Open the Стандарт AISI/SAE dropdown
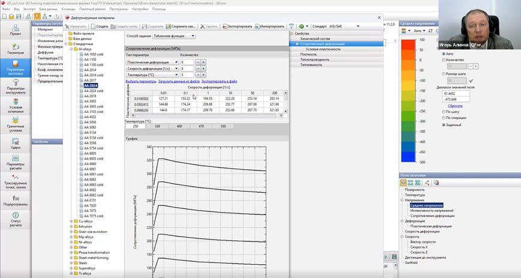 pos(359,26)
